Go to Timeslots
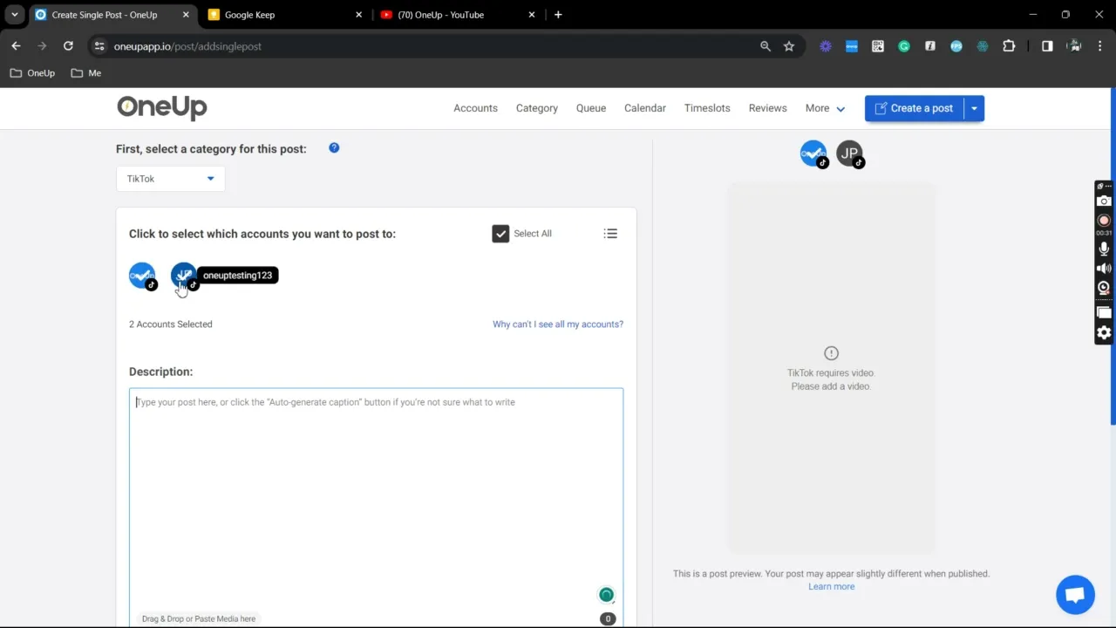1116x628 pixels. 707,108
